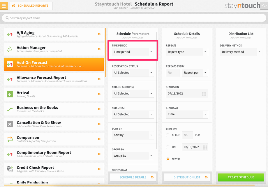The height and width of the screenshot is (187, 268).
Task: Select the Allowance Forecast Report entry
Action: 54,79
